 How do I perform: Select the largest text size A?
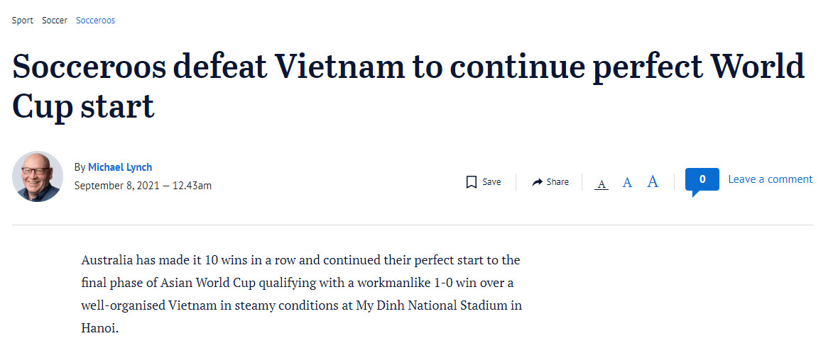tap(653, 182)
